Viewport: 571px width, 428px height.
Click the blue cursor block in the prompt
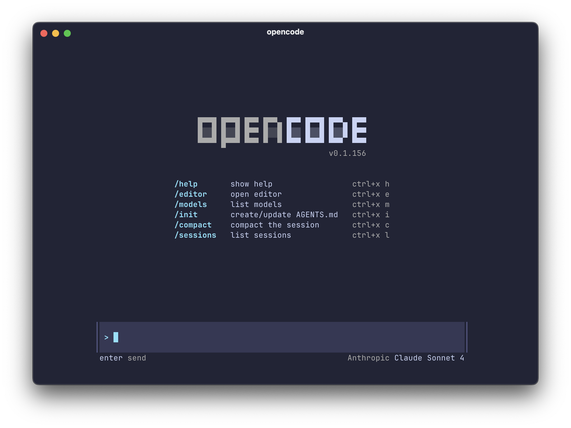[x=116, y=337]
